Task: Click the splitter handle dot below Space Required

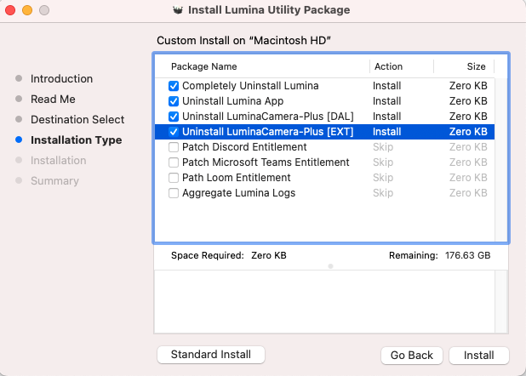Action: (x=330, y=266)
